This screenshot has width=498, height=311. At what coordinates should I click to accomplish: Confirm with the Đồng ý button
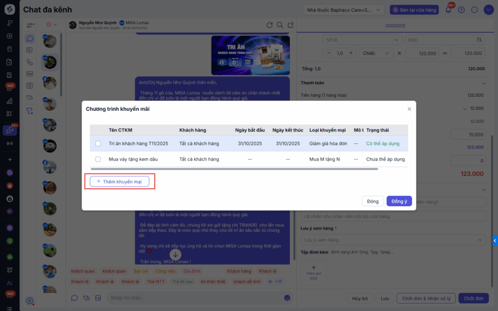coord(399,201)
